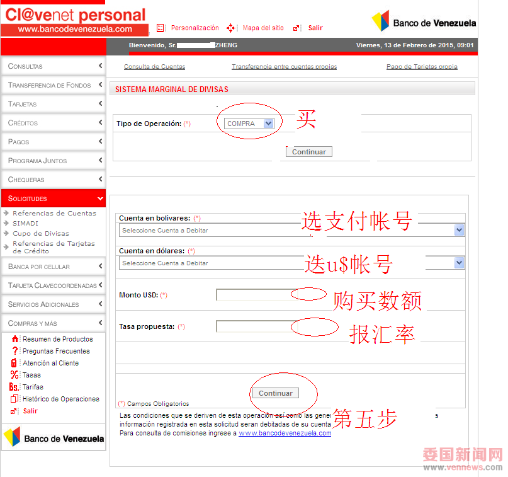This screenshot has width=508, height=477.
Task: Expand the Tarjetas menu chevron
Action: pos(101,103)
